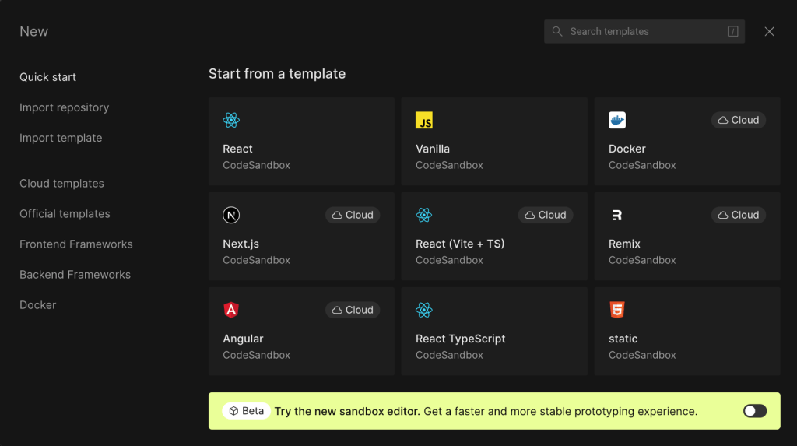The image size is (797, 446).
Task: Go to Frontend Frameworks category
Action: coord(75,244)
